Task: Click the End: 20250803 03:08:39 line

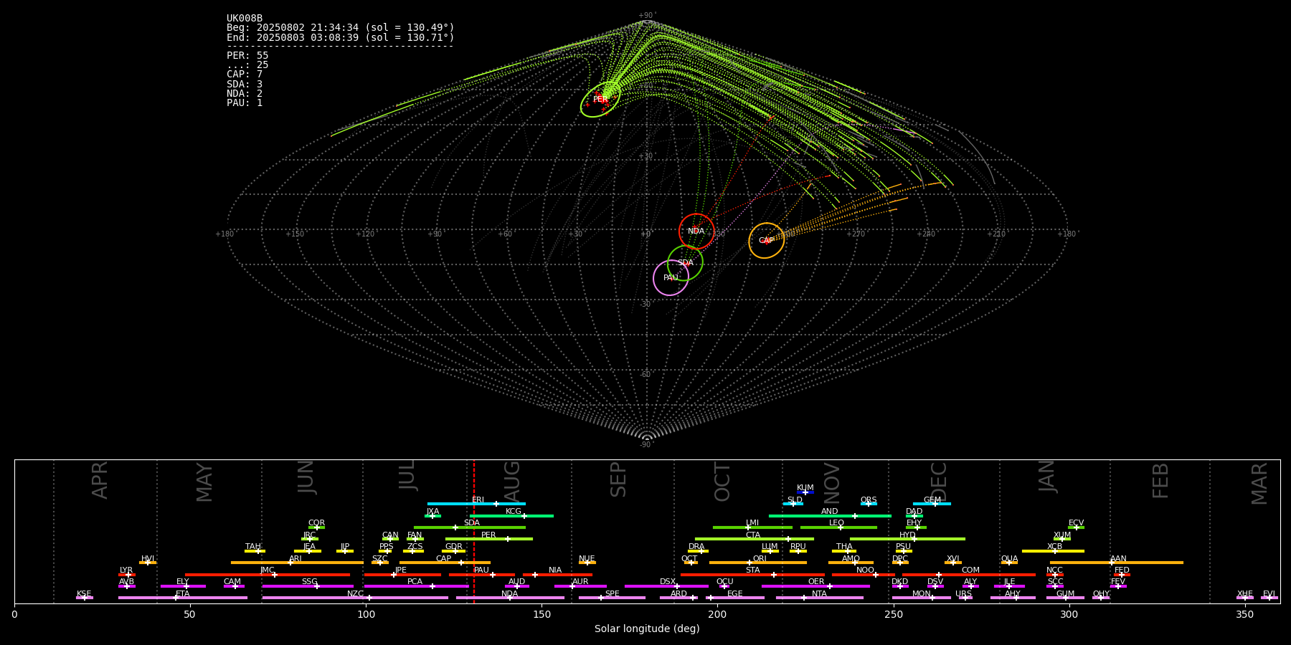Action: point(341,37)
